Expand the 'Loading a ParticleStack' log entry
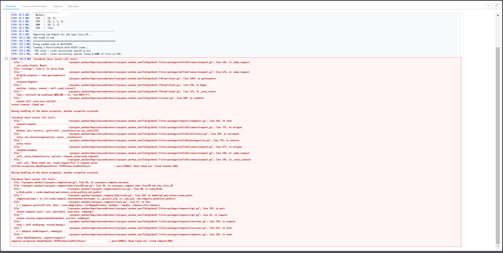The height and width of the screenshot is (253, 503). point(6,48)
